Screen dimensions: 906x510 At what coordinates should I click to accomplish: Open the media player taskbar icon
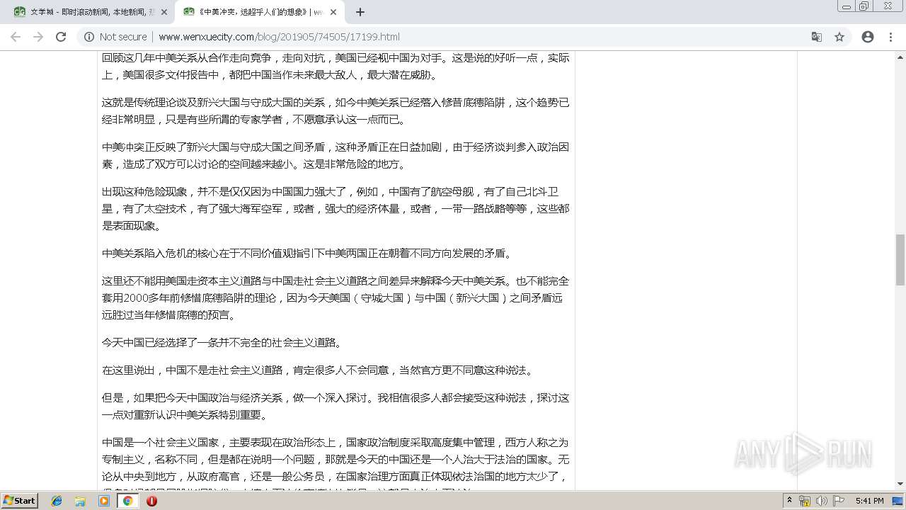tap(104, 501)
